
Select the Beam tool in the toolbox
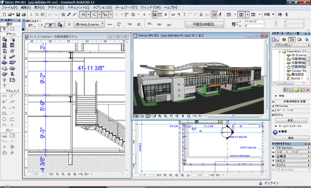tap(12, 57)
